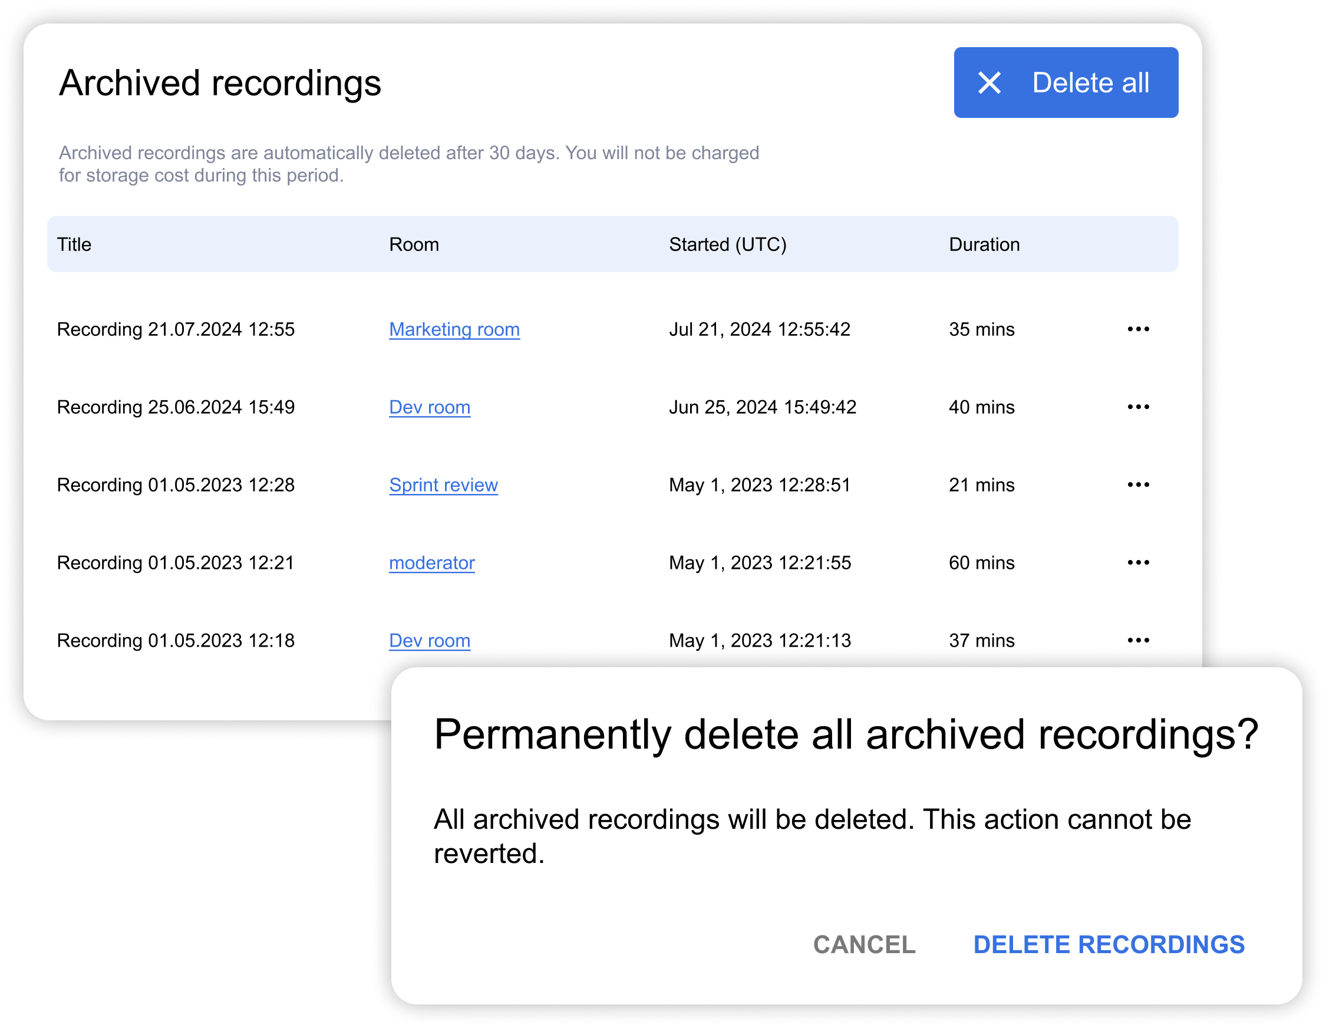Open Dev room link for June recording
This screenshot has height=1028, width=1326.
tap(429, 407)
